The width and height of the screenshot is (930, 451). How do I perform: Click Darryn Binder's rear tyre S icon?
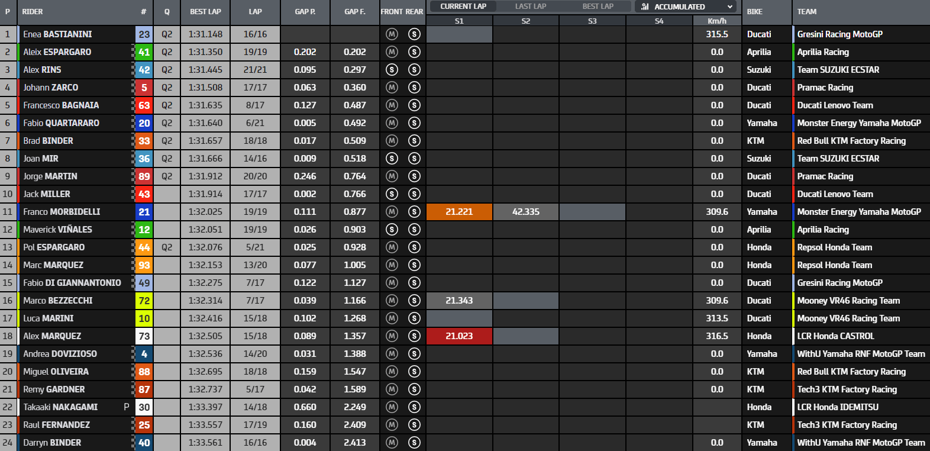414,443
